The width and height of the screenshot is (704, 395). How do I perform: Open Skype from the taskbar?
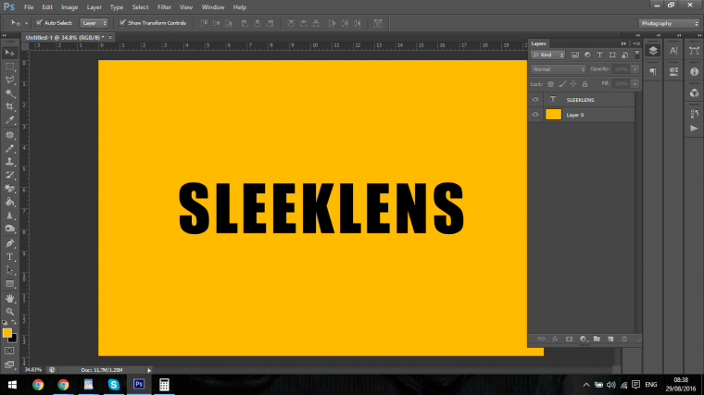114,385
